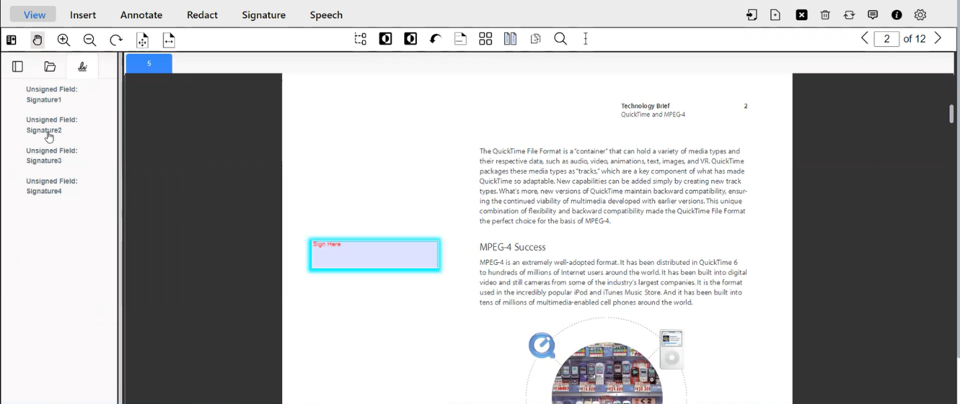Click the overlapping pages copy icon

pos(535,39)
